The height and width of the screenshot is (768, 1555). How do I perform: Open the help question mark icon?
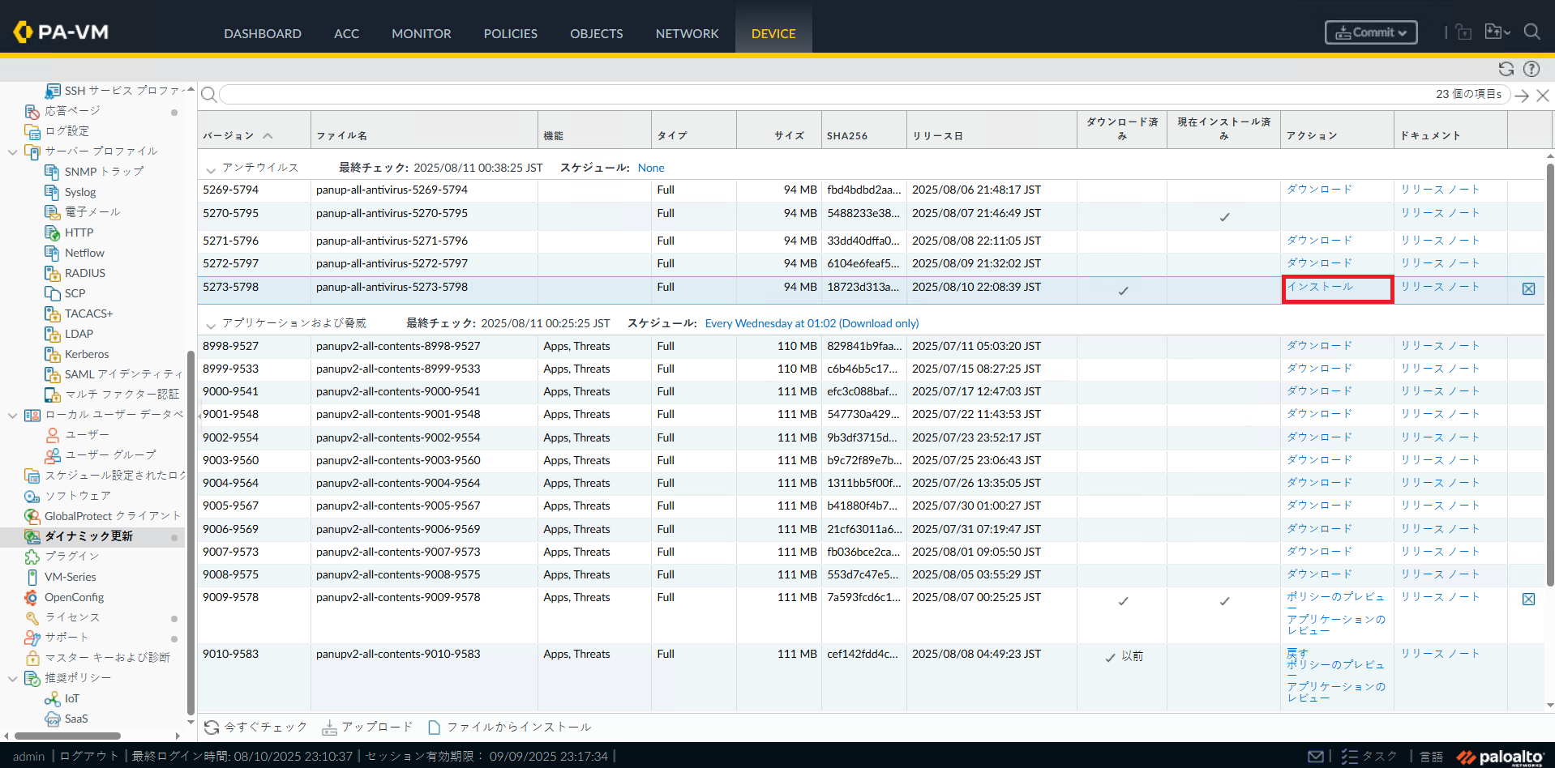point(1531,69)
